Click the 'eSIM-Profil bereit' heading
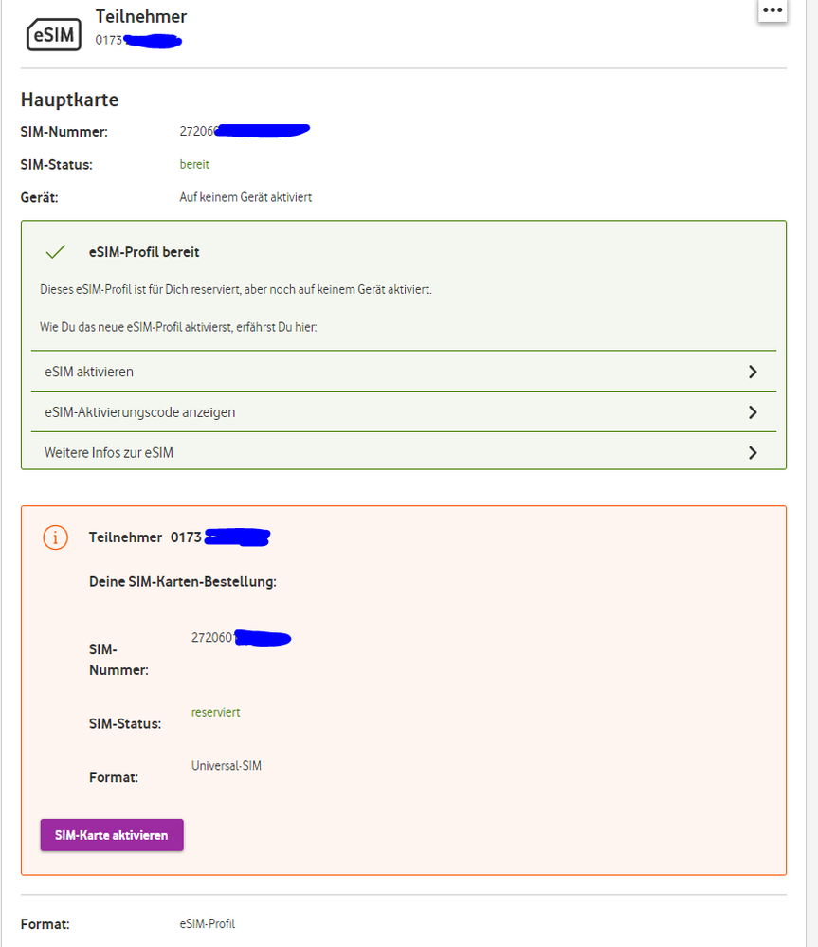Screen dimensions: 818x947 (143, 252)
